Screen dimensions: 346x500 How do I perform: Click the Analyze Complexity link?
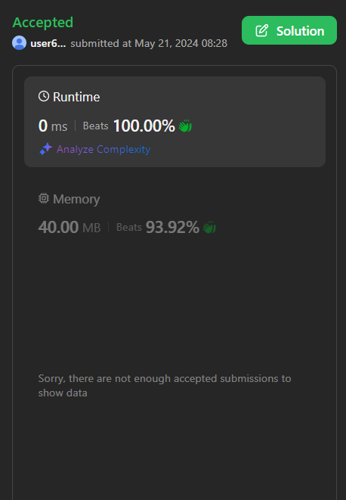point(103,149)
